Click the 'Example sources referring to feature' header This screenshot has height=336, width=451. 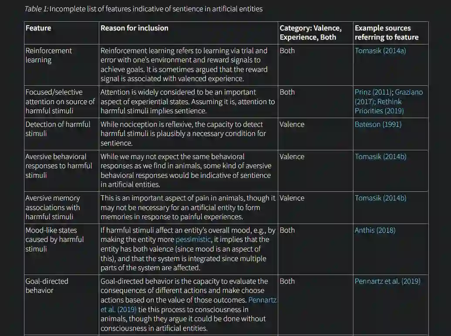point(386,33)
